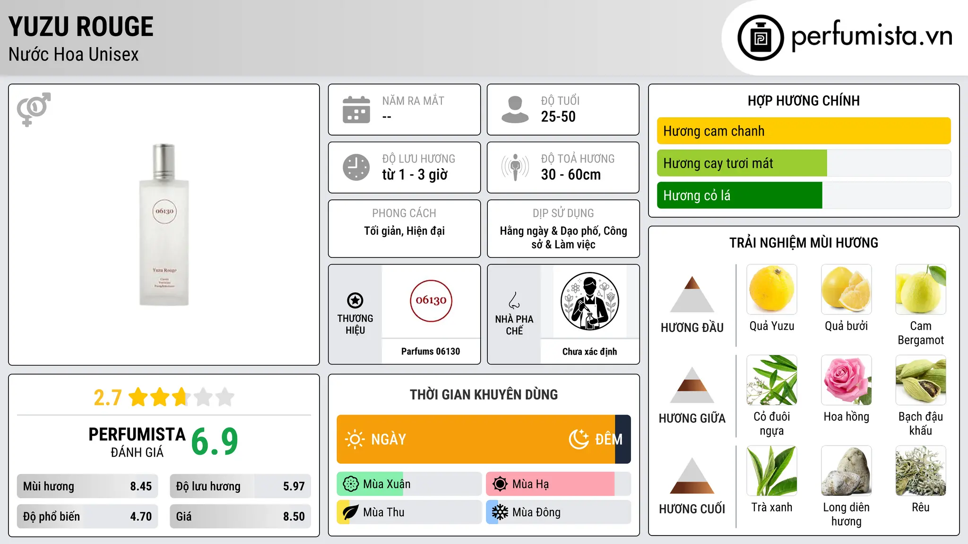968x544 pixels.
Task: Open the Trà xanh green tea image
Action: pyautogui.click(x=772, y=471)
